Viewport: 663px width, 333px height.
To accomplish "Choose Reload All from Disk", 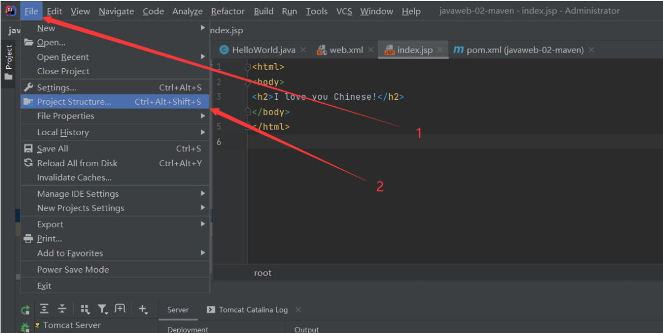I will click(115, 163).
